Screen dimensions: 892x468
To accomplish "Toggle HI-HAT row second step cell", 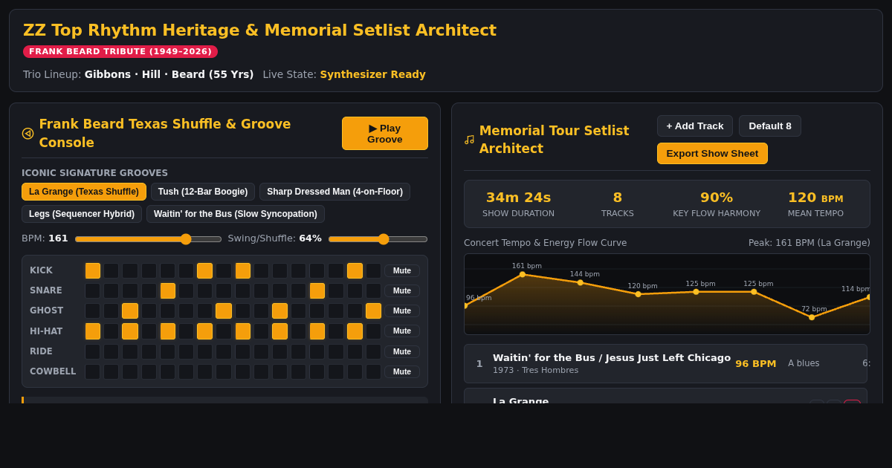I will (x=111, y=331).
